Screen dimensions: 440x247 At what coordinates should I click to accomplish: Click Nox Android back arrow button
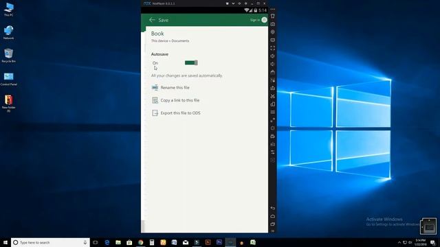click(x=273, y=209)
